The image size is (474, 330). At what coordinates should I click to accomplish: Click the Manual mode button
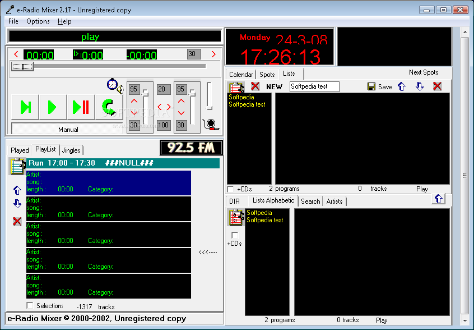[68, 129]
